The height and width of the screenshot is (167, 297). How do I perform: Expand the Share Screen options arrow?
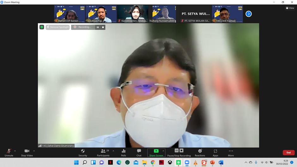click(163, 151)
